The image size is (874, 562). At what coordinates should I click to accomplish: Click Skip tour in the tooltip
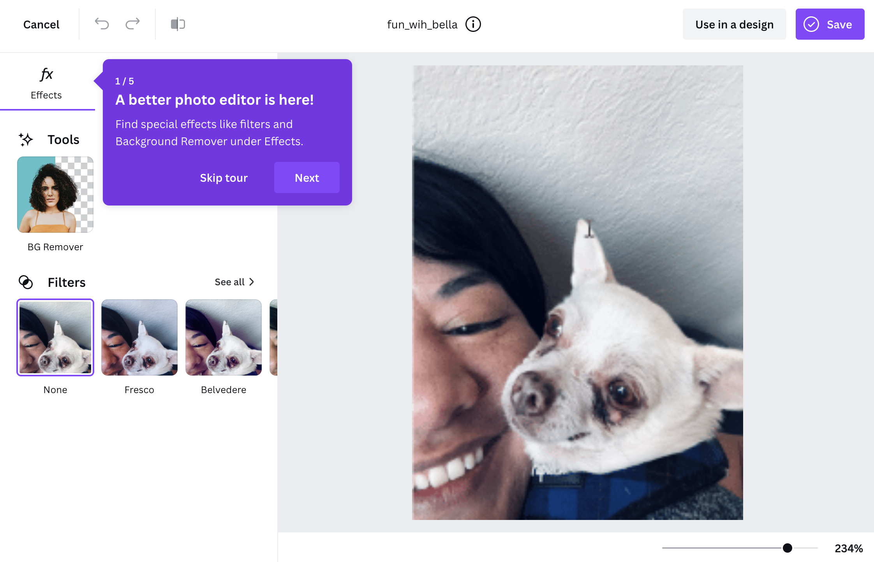point(224,177)
